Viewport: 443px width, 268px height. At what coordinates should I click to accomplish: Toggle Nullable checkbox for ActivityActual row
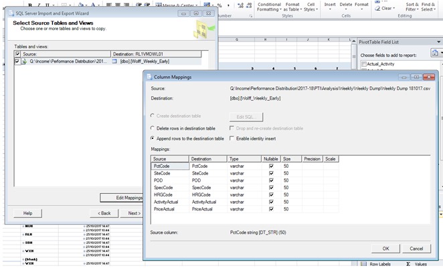click(271, 202)
